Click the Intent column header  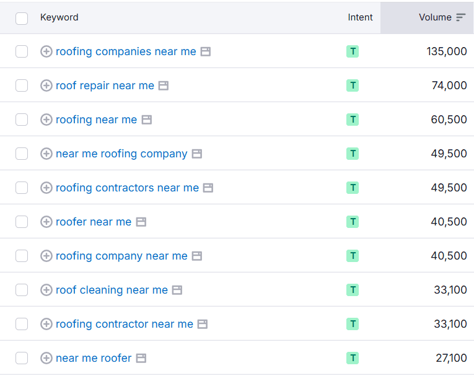(361, 17)
